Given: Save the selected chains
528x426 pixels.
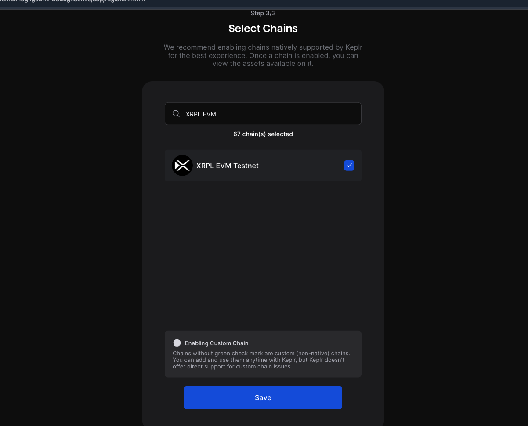Looking at the screenshot, I should click(263, 397).
